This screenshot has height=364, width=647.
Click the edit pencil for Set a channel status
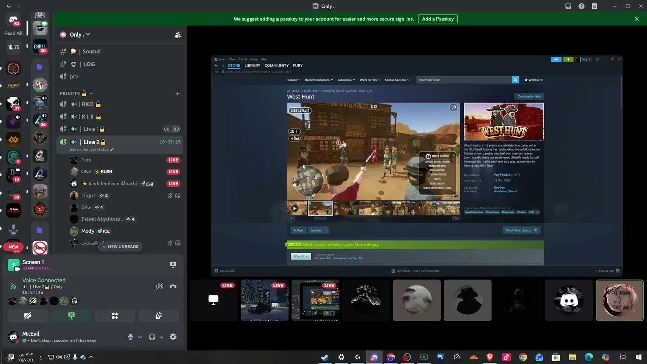pos(112,150)
